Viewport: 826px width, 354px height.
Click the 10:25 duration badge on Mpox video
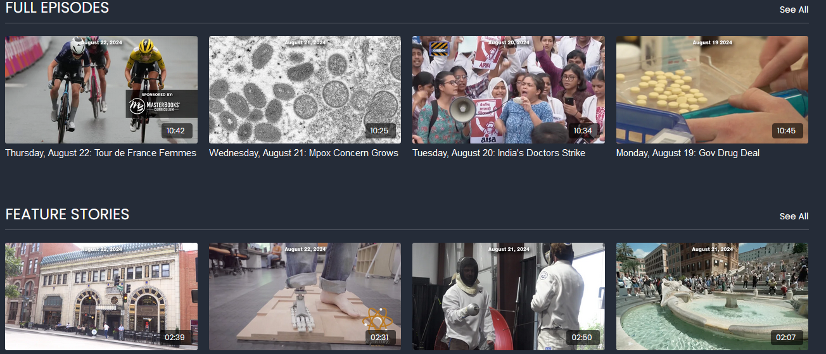pyautogui.click(x=379, y=131)
